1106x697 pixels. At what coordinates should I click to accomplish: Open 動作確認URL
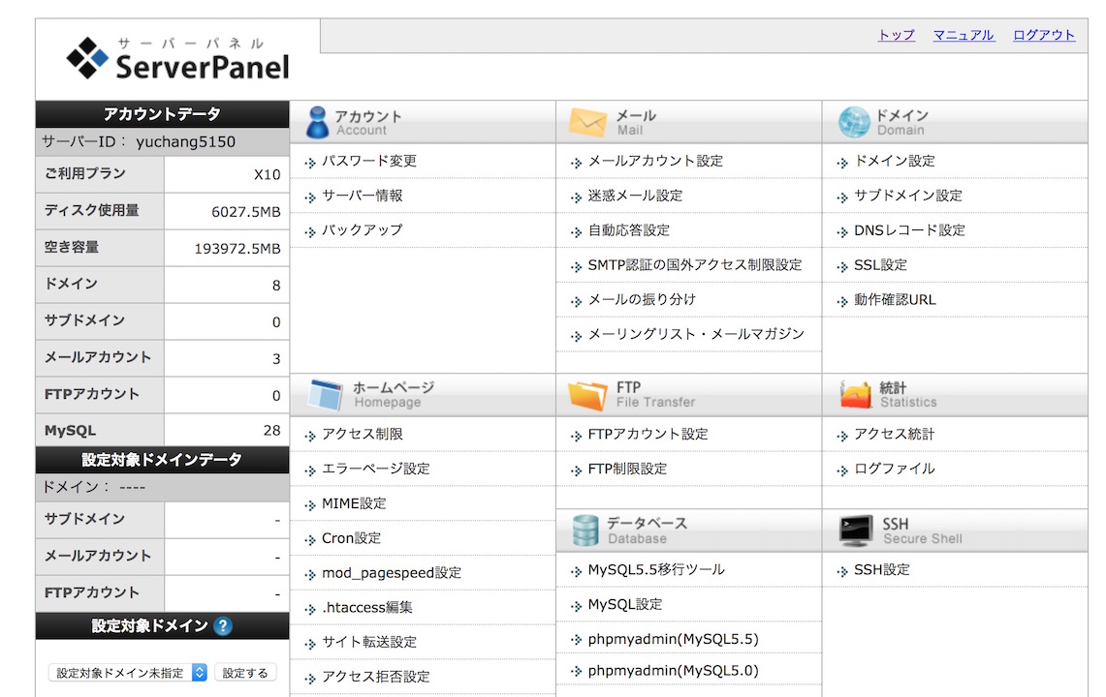coord(895,299)
